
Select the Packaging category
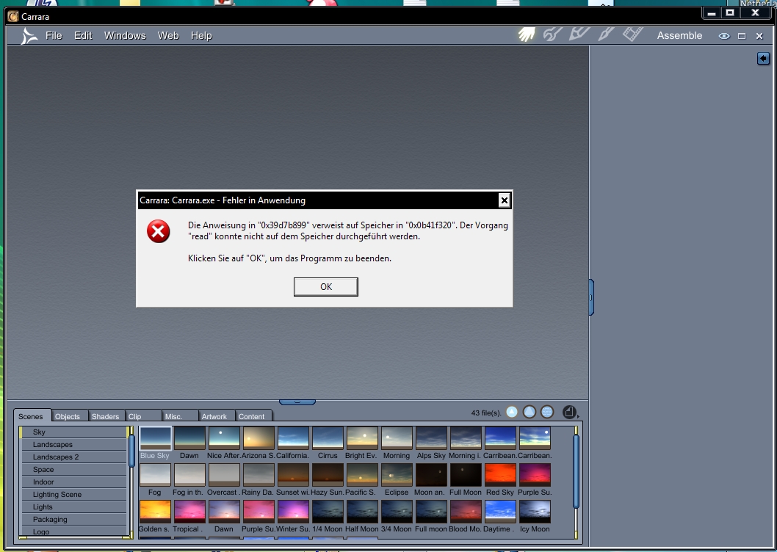click(x=73, y=519)
